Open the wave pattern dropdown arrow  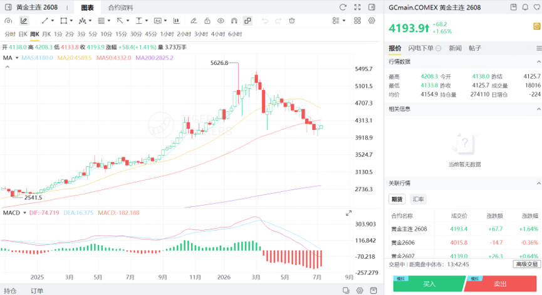(x=90, y=21)
